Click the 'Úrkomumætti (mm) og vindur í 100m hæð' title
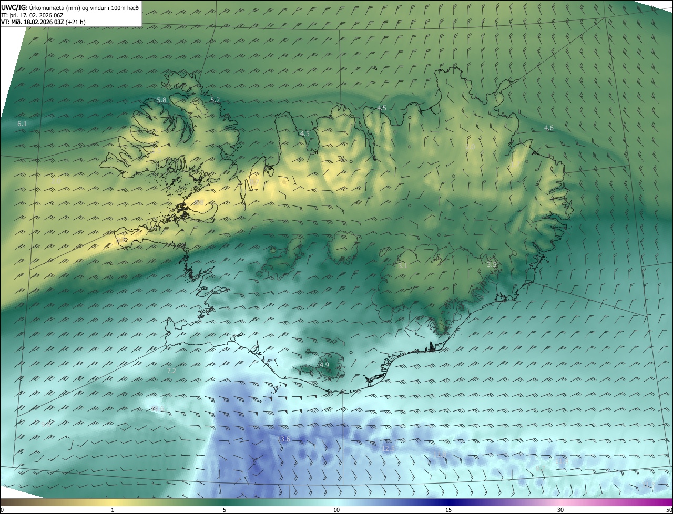 point(84,7)
